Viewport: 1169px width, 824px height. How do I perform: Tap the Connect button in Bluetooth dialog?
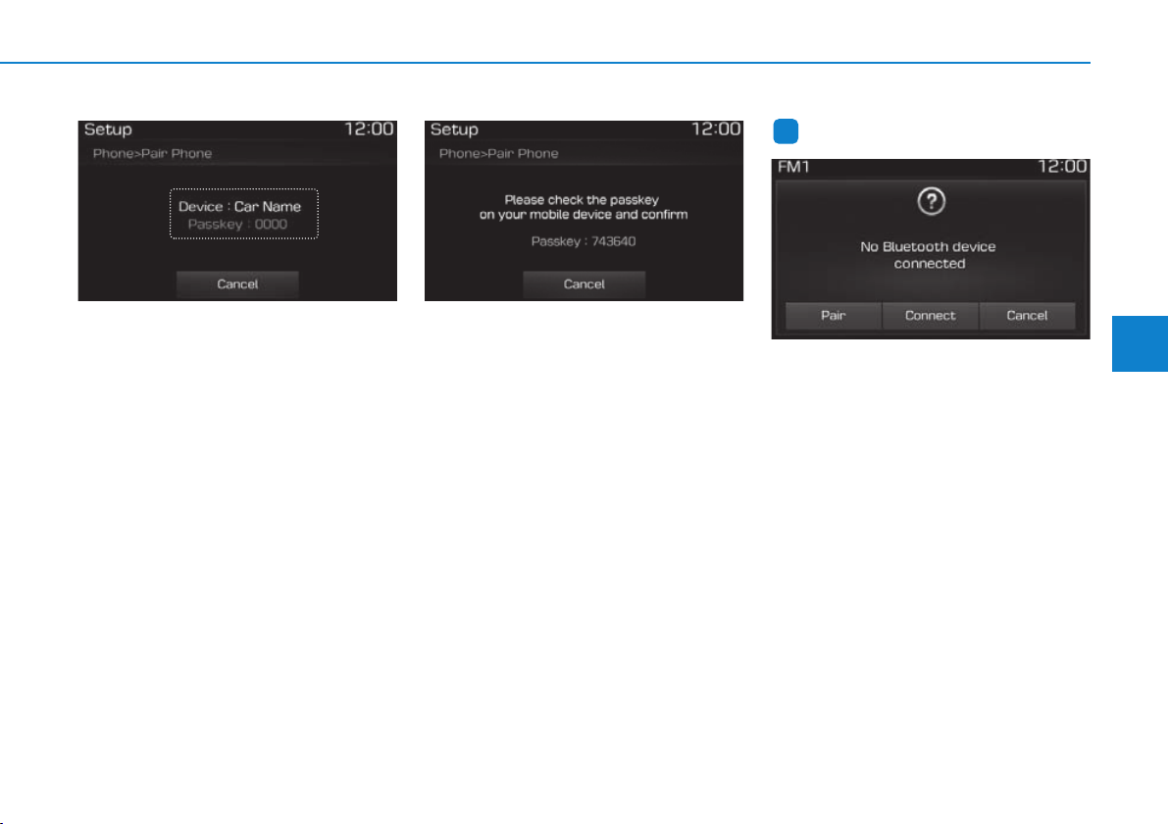pos(930,316)
